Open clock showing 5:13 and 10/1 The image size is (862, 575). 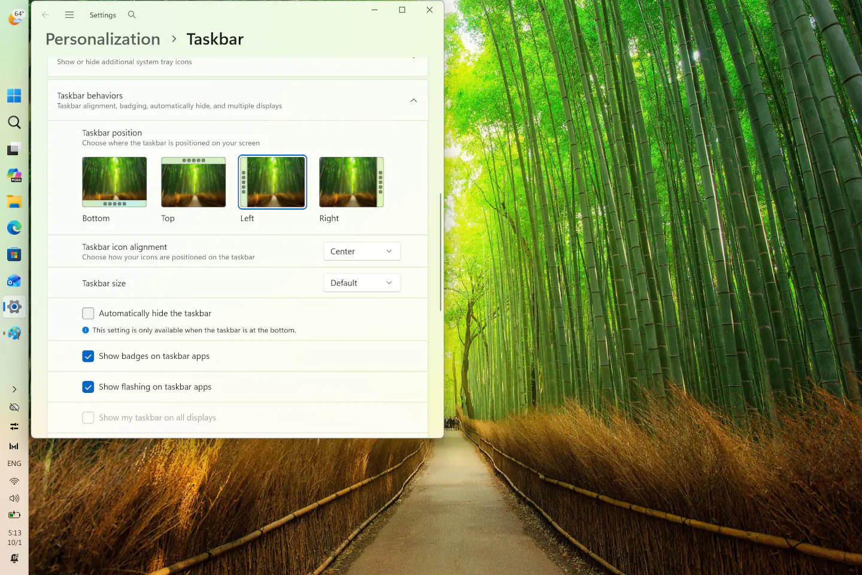[x=14, y=538]
